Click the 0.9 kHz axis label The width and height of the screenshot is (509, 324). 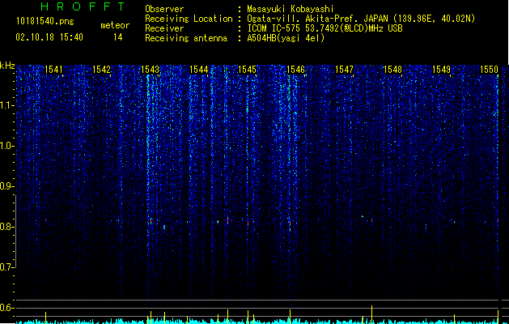click(6, 186)
